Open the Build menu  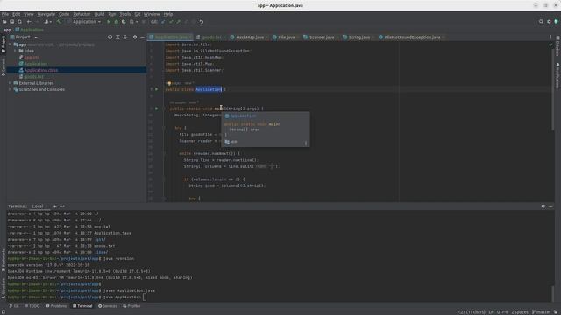(99, 14)
